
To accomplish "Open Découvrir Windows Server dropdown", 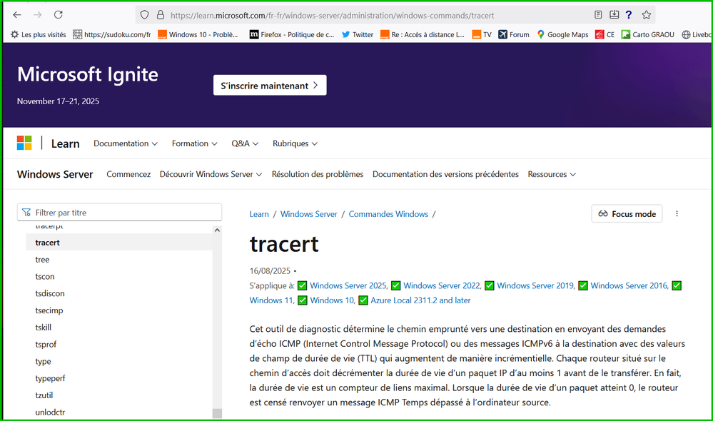I will (x=211, y=174).
